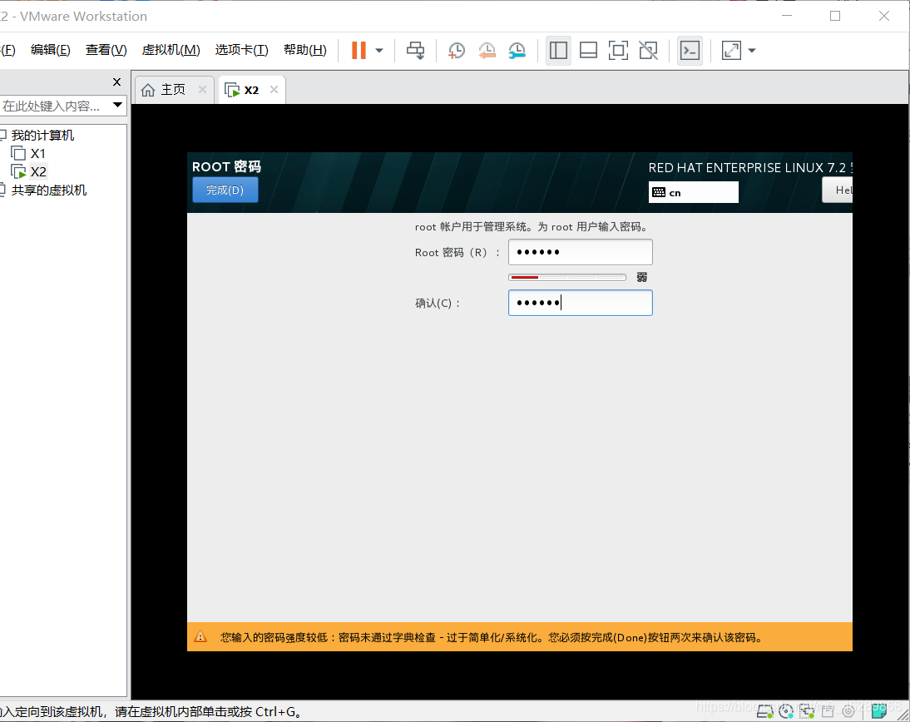Click the orange Pause virtual machine icon
Viewport: 910px width, 722px height.
click(359, 51)
